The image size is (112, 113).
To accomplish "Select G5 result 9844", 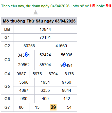I will [67, 90].
